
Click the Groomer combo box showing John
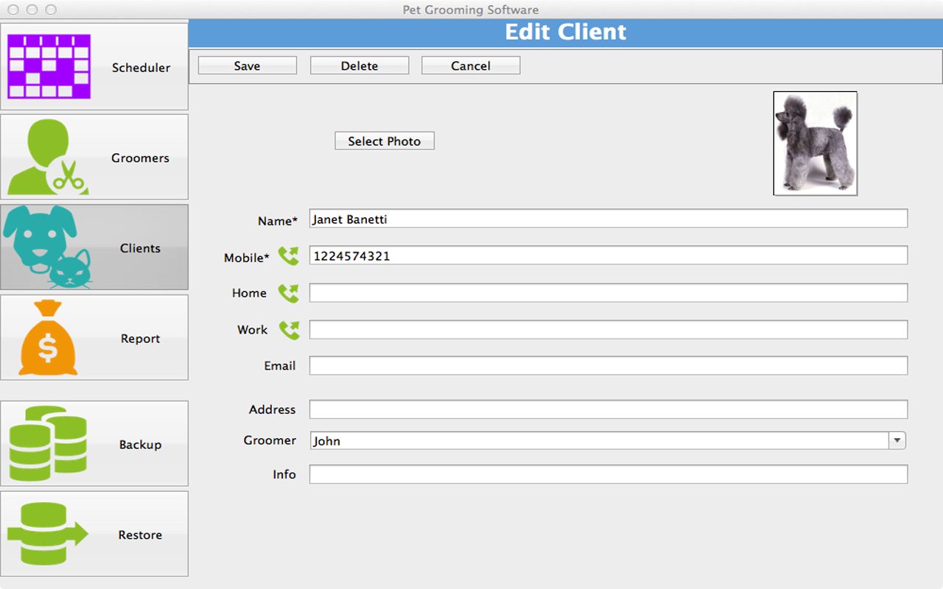[x=608, y=440]
